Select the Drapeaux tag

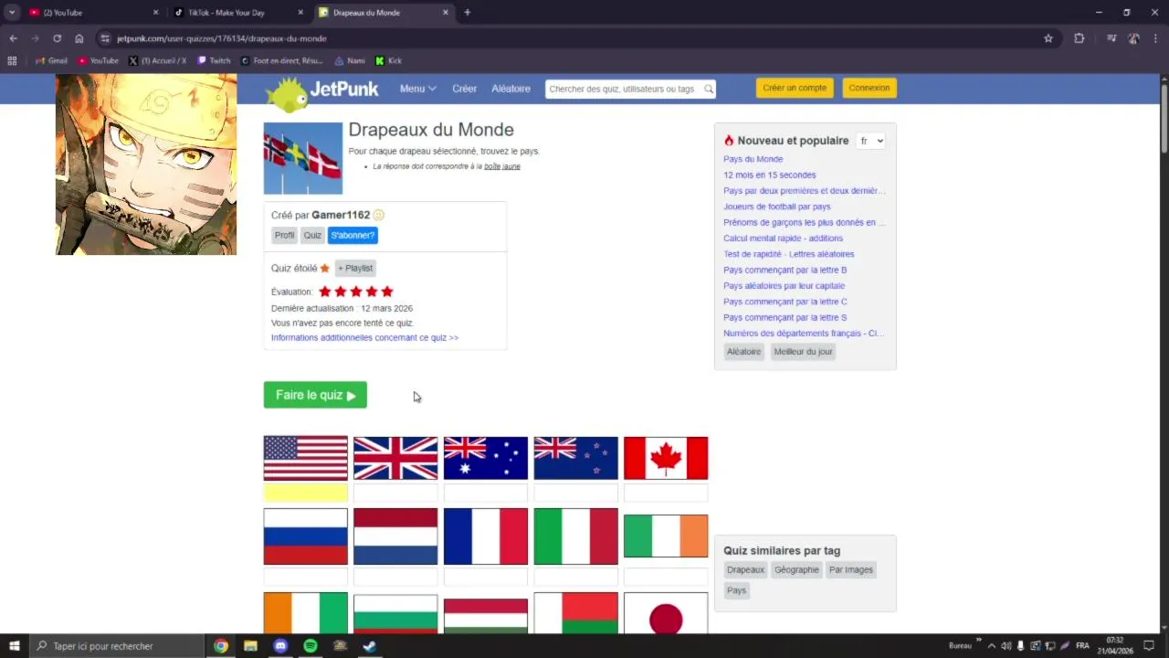745,569
